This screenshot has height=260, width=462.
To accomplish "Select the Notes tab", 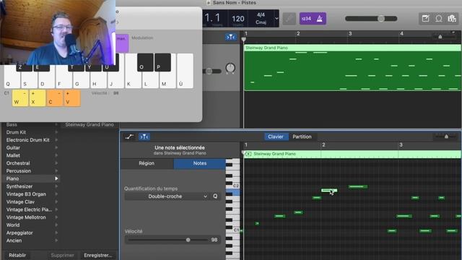I will tap(200, 163).
